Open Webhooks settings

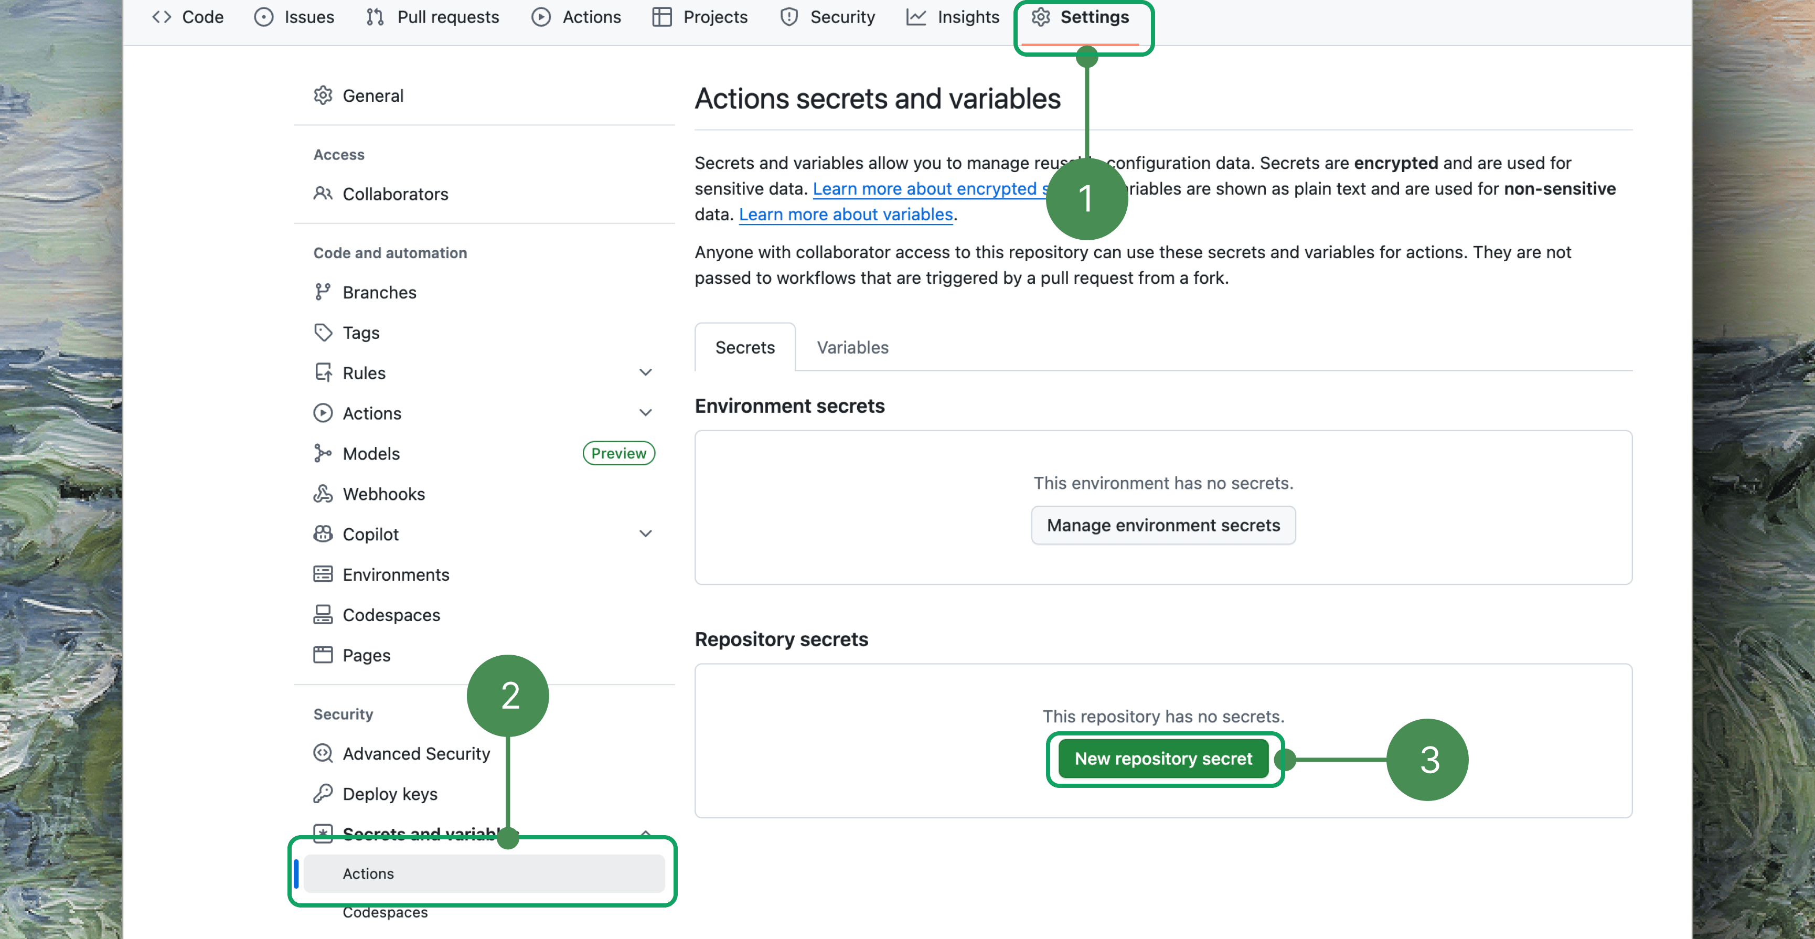pyautogui.click(x=484, y=494)
